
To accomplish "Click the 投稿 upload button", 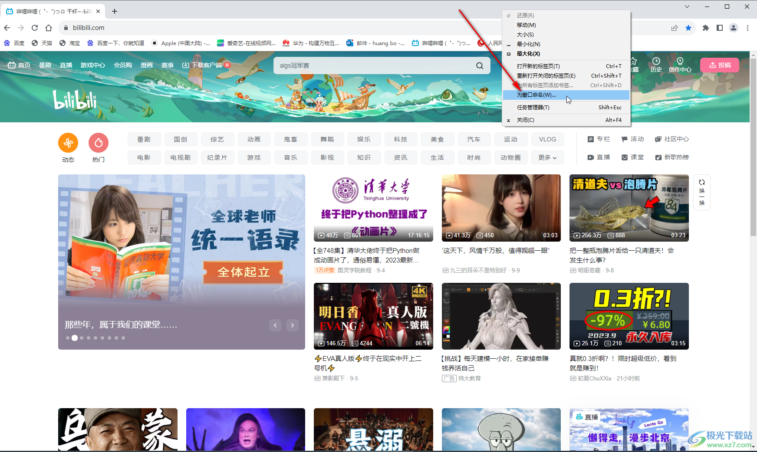I will (721, 65).
